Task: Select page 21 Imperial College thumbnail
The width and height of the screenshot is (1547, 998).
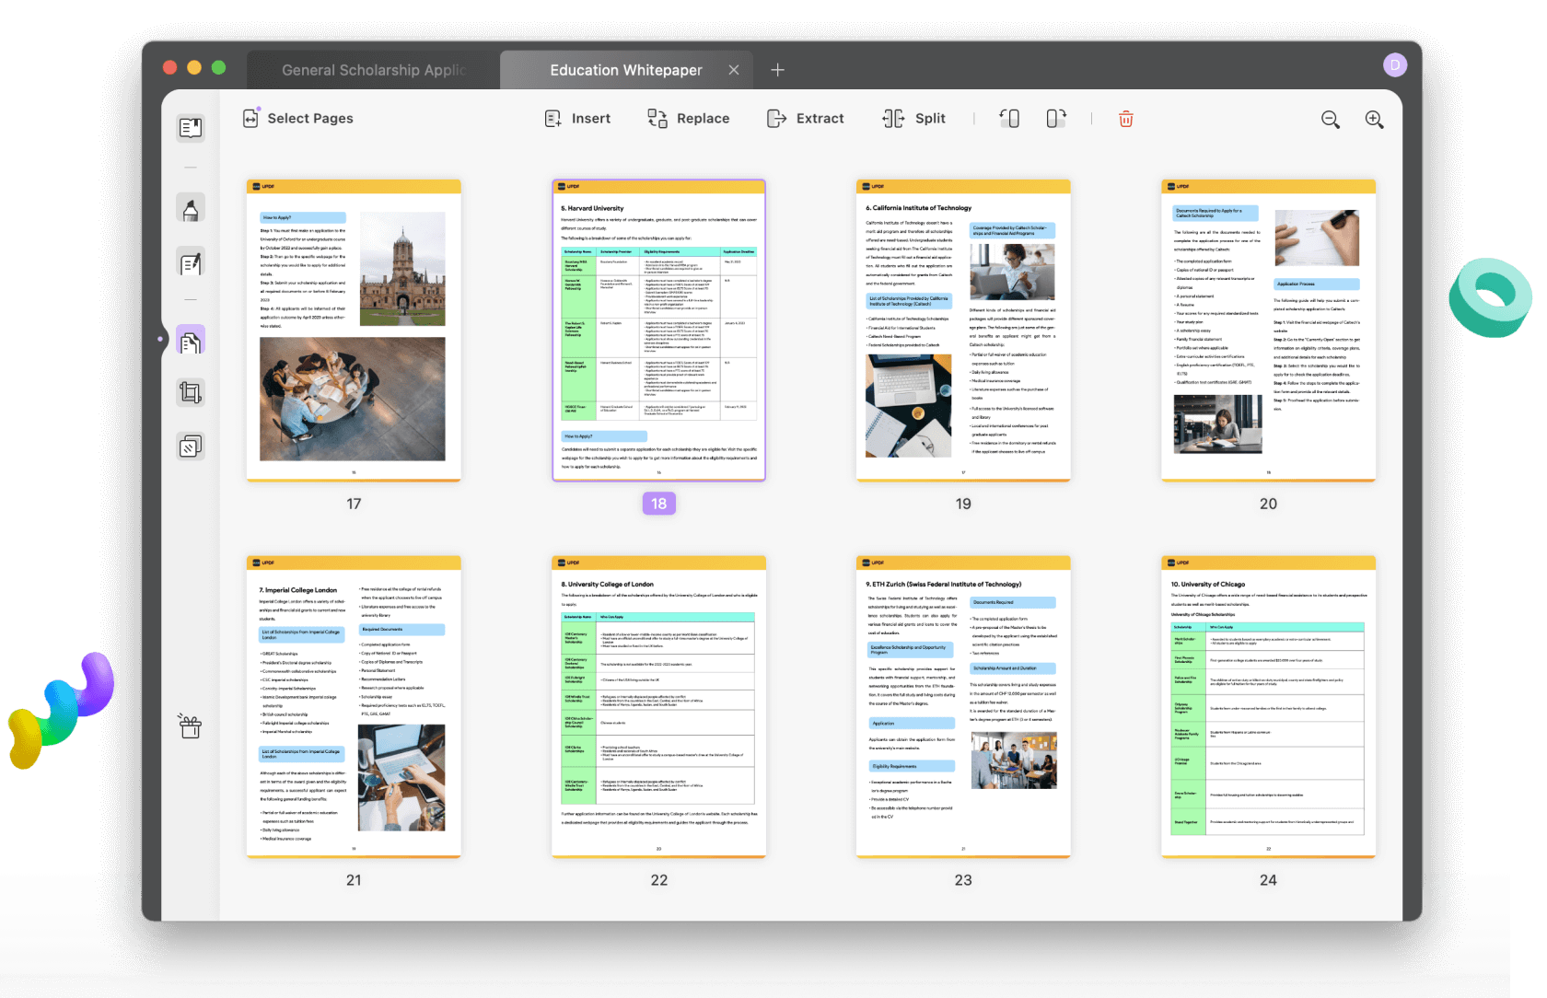Action: tap(354, 707)
